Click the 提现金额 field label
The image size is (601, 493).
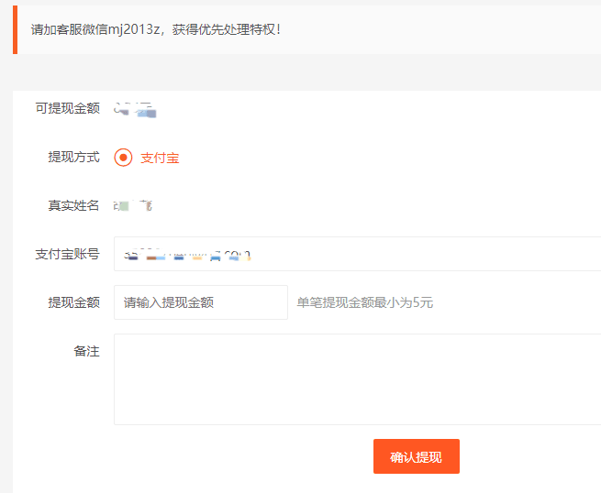coord(73,302)
